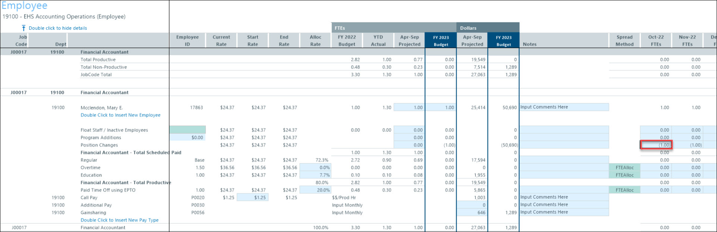717x232 pixels.
Task: Select Call Pay Start Rate $1.25 cell
Action: click(253, 197)
